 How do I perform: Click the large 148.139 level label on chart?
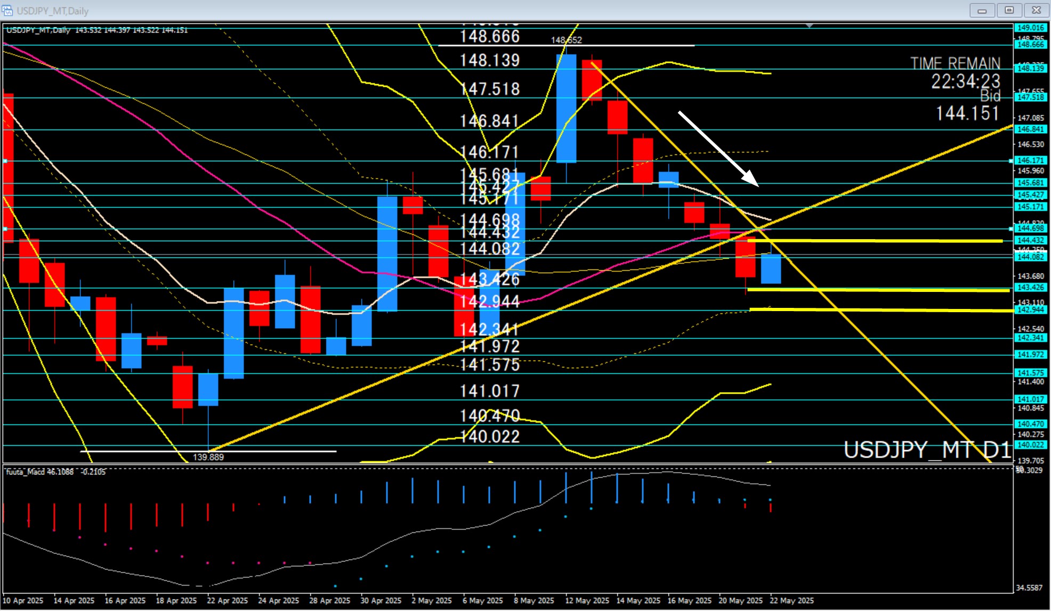(490, 60)
